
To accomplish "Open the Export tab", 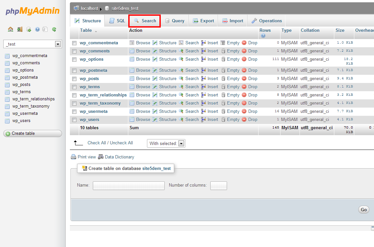I will (x=203, y=21).
